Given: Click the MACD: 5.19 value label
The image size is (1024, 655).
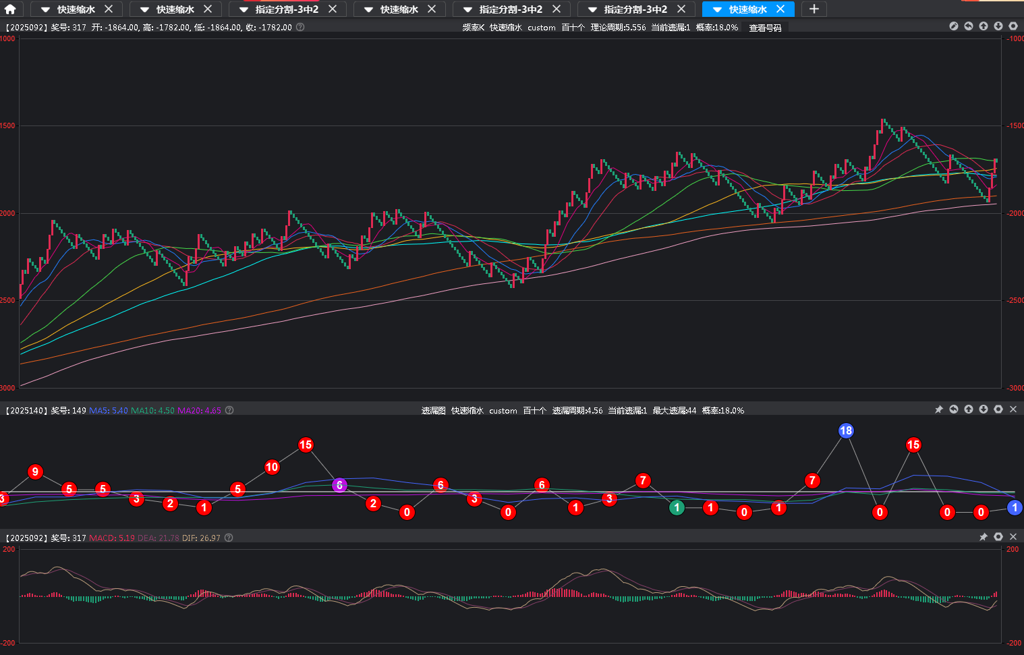Looking at the screenshot, I should [x=112, y=538].
